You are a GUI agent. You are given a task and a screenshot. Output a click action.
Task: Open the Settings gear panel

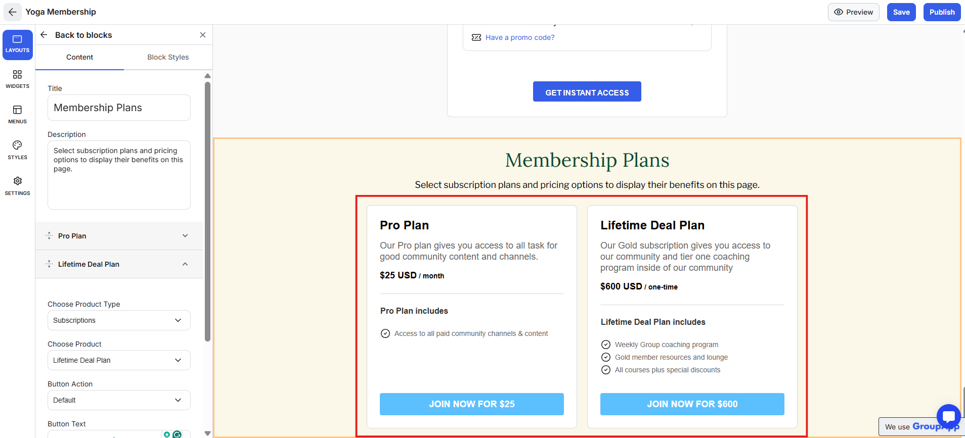18,186
